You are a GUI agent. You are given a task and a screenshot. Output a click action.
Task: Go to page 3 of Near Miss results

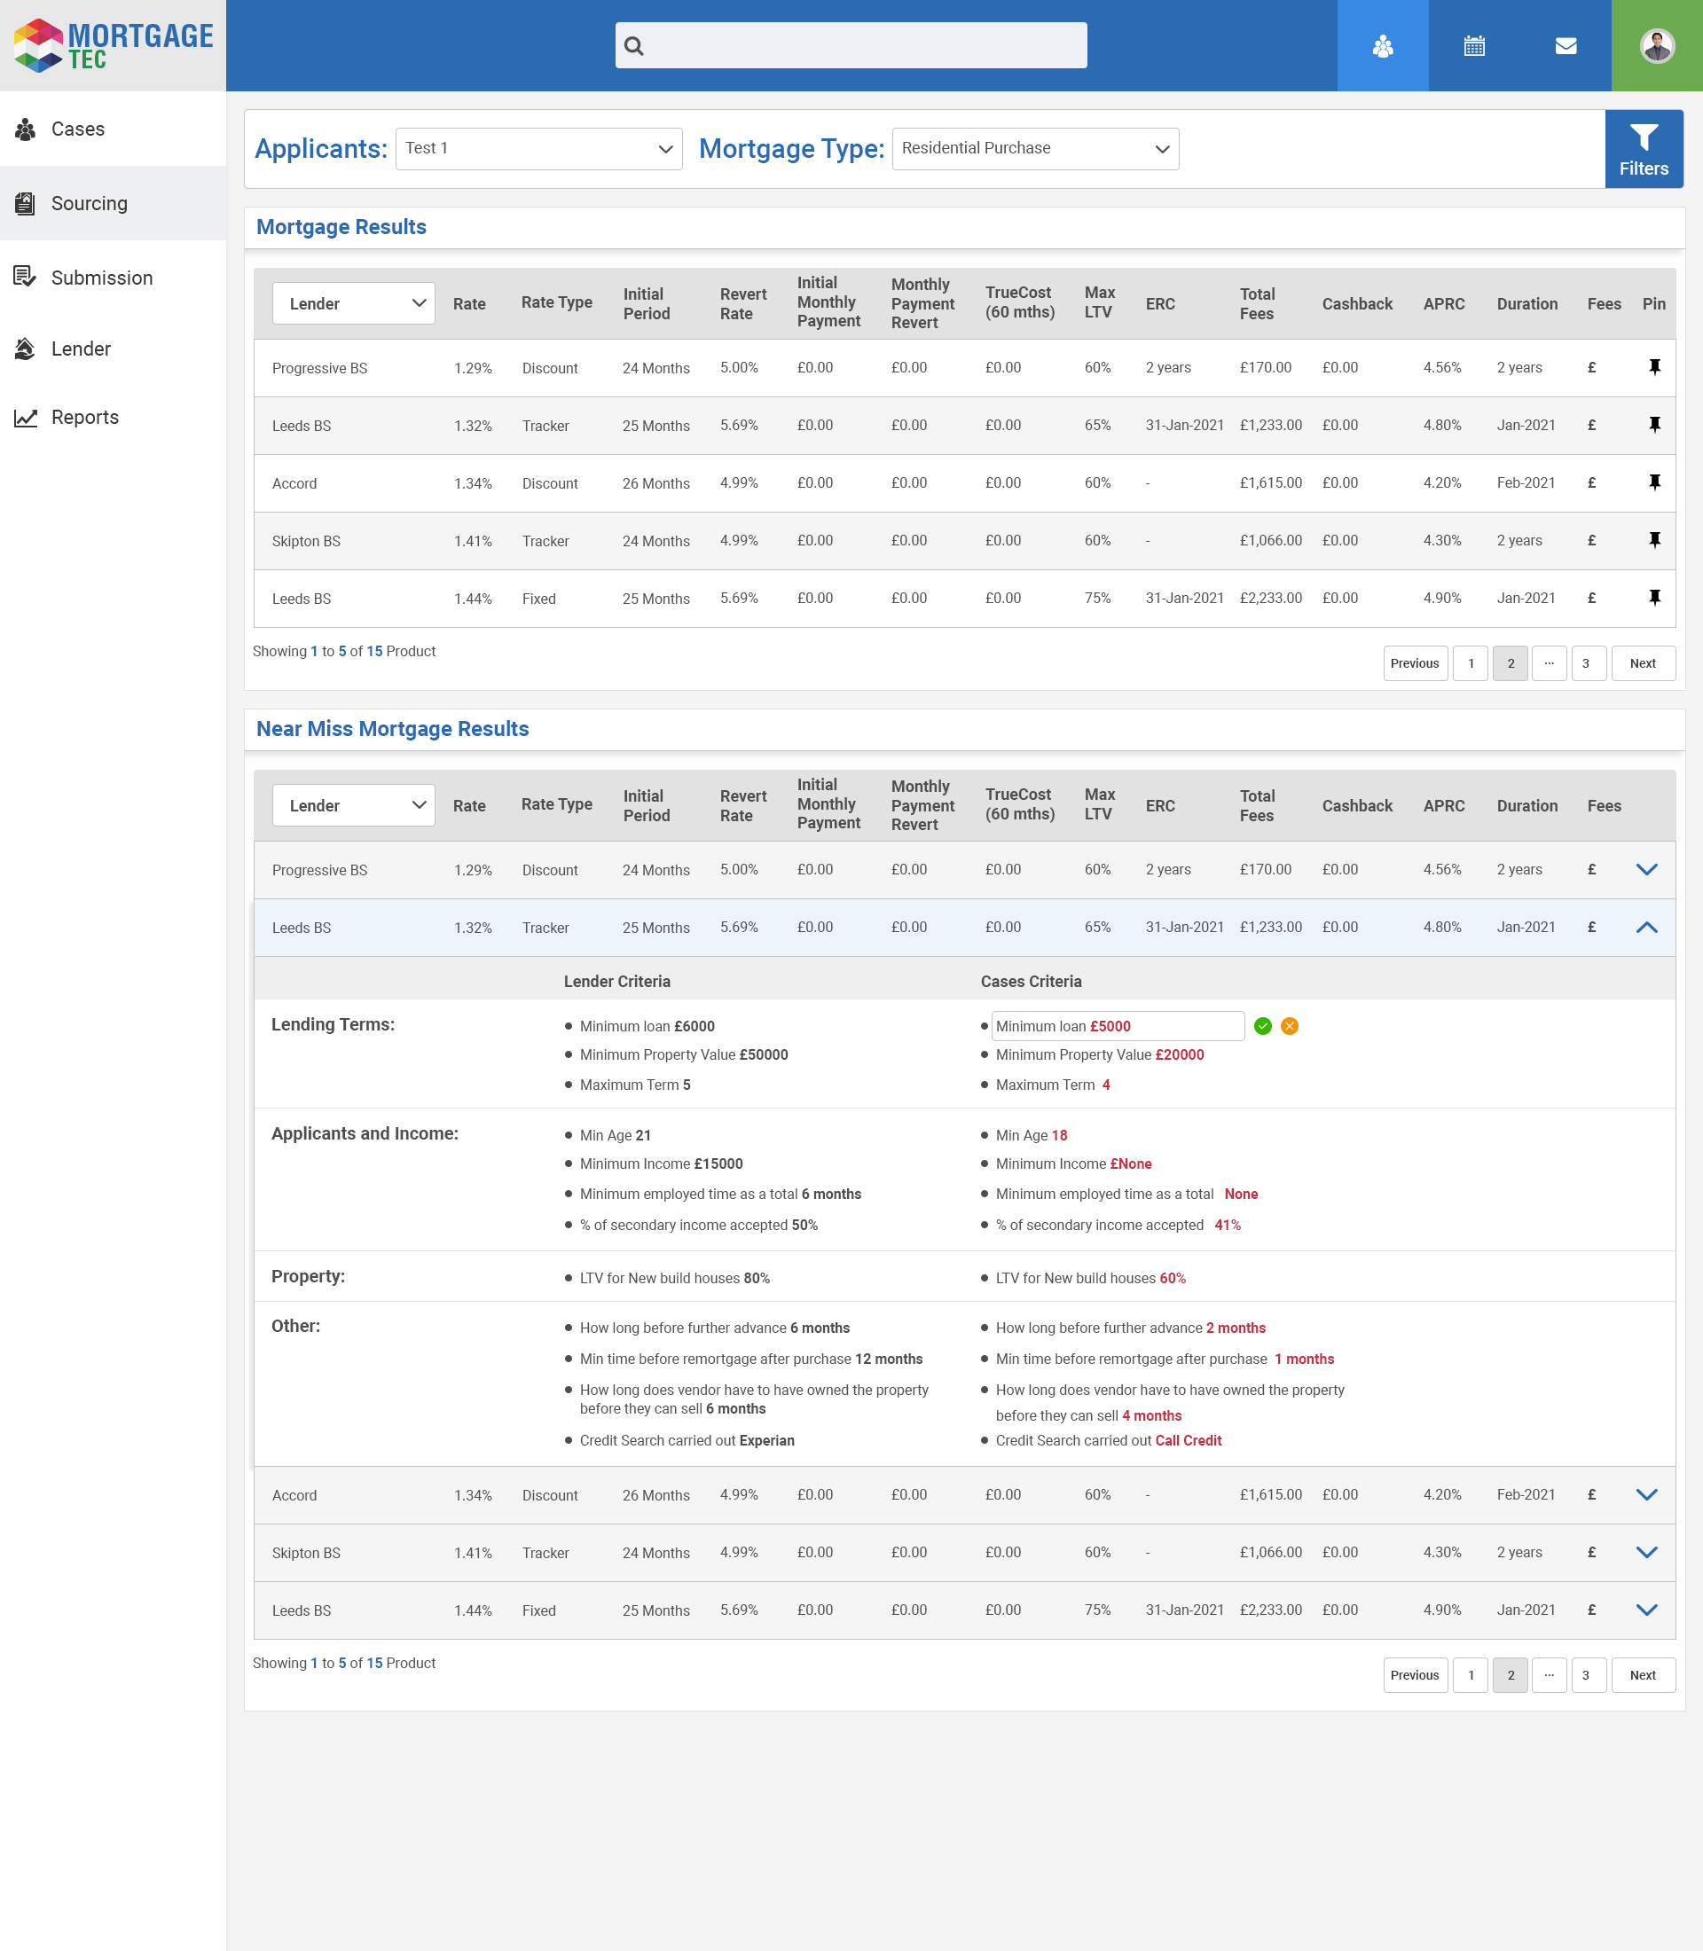[1586, 1674]
